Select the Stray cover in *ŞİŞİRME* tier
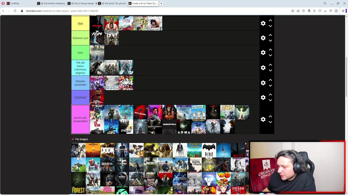348x195 pixels. click(97, 97)
